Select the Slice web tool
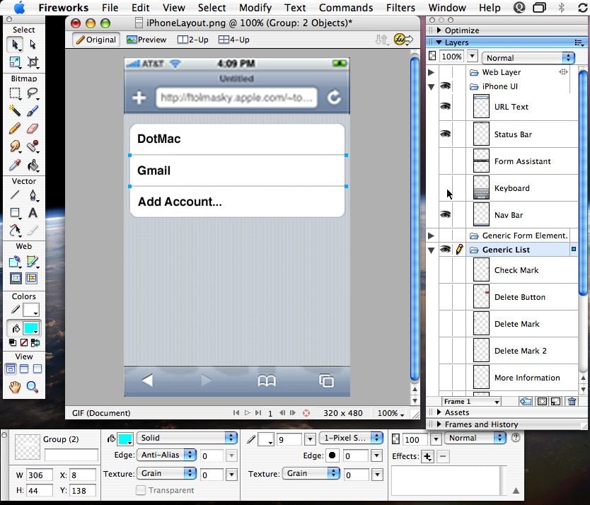This screenshot has height=505, width=590. [33, 261]
